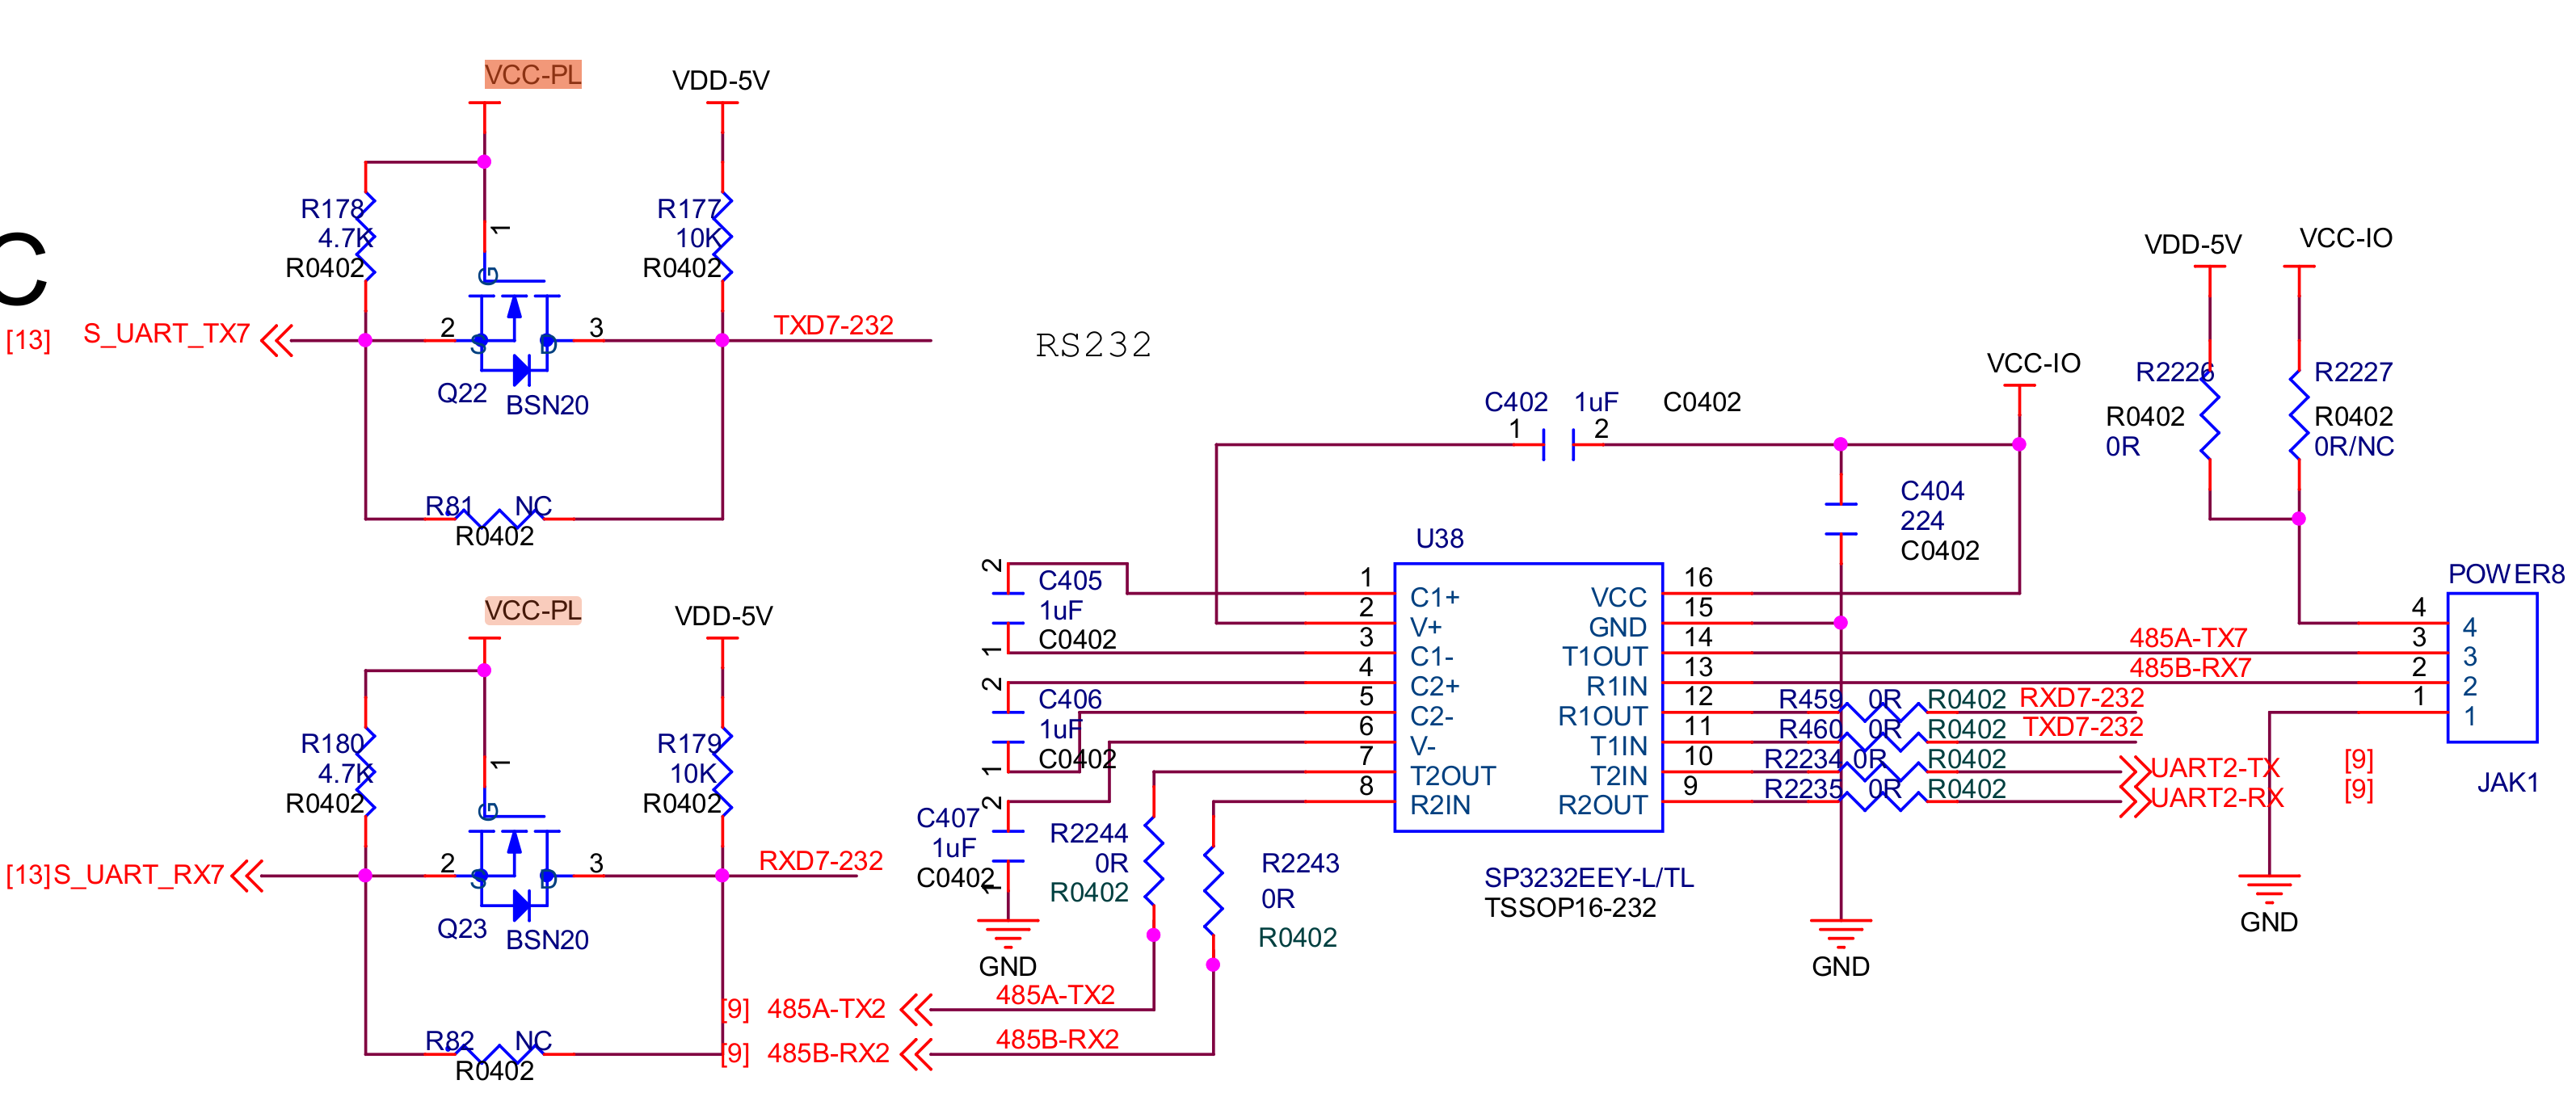Screen dimensions: 2576x1097
Task: Click the VCC-IO label above R2227
Action: click(2345, 239)
